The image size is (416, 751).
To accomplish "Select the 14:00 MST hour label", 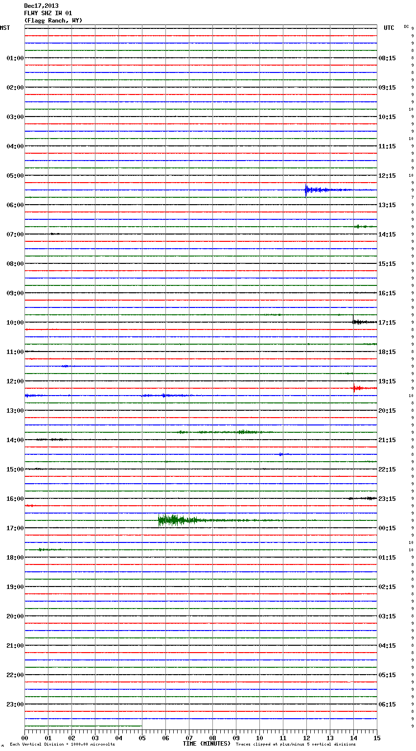I will (x=15, y=440).
